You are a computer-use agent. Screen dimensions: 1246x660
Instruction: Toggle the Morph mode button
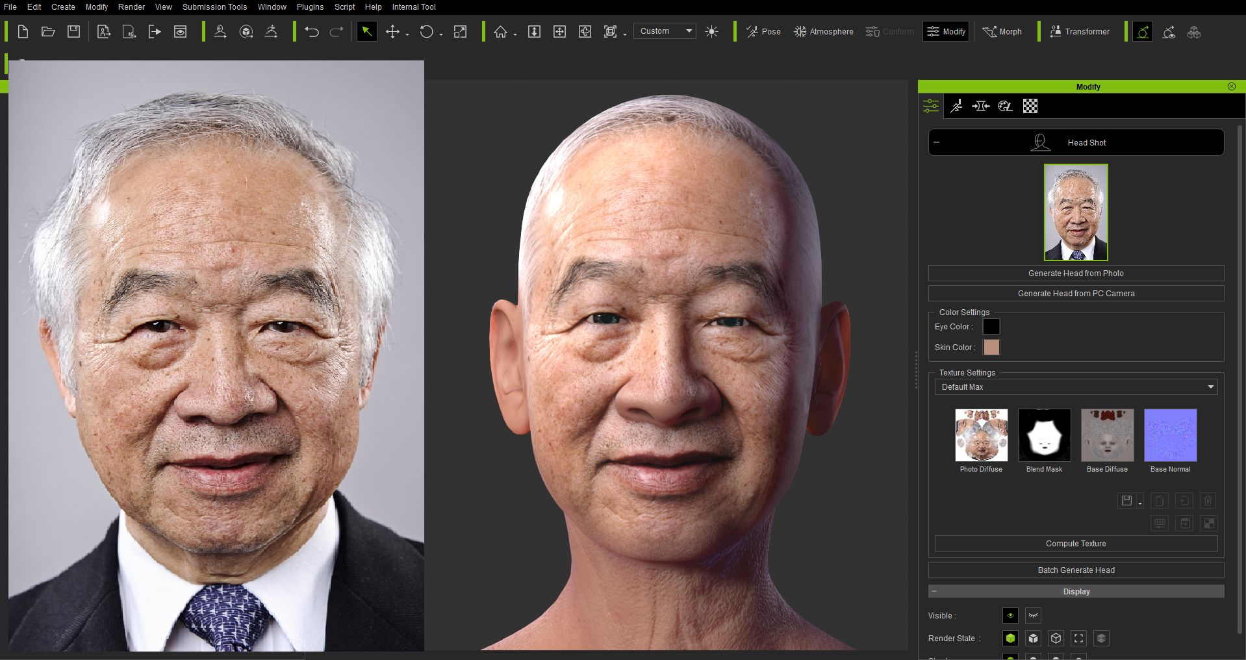[1002, 31]
